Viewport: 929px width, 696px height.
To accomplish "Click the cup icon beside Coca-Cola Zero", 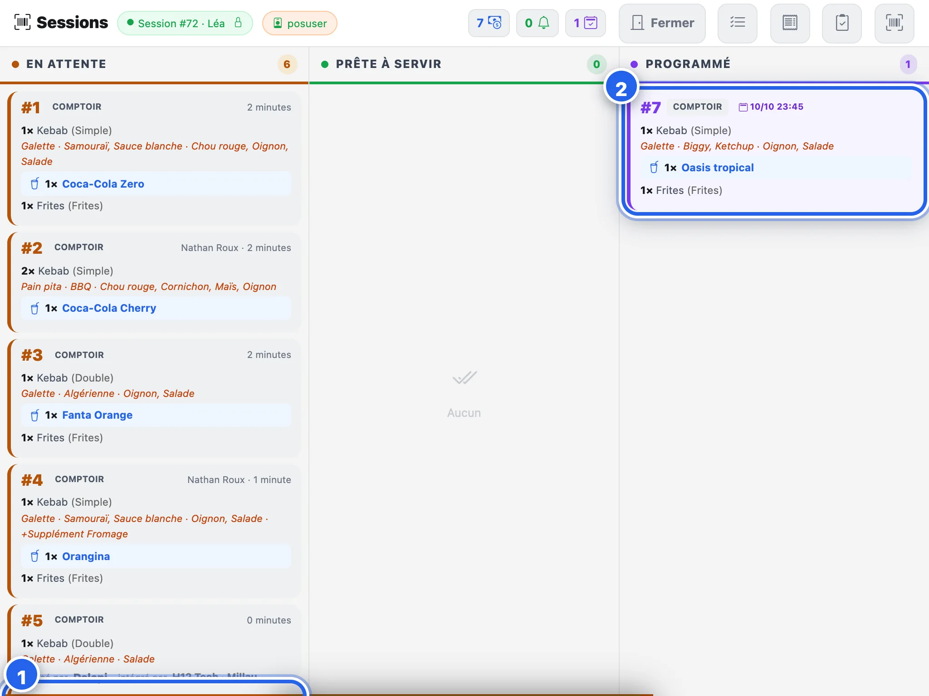I will pos(34,184).
